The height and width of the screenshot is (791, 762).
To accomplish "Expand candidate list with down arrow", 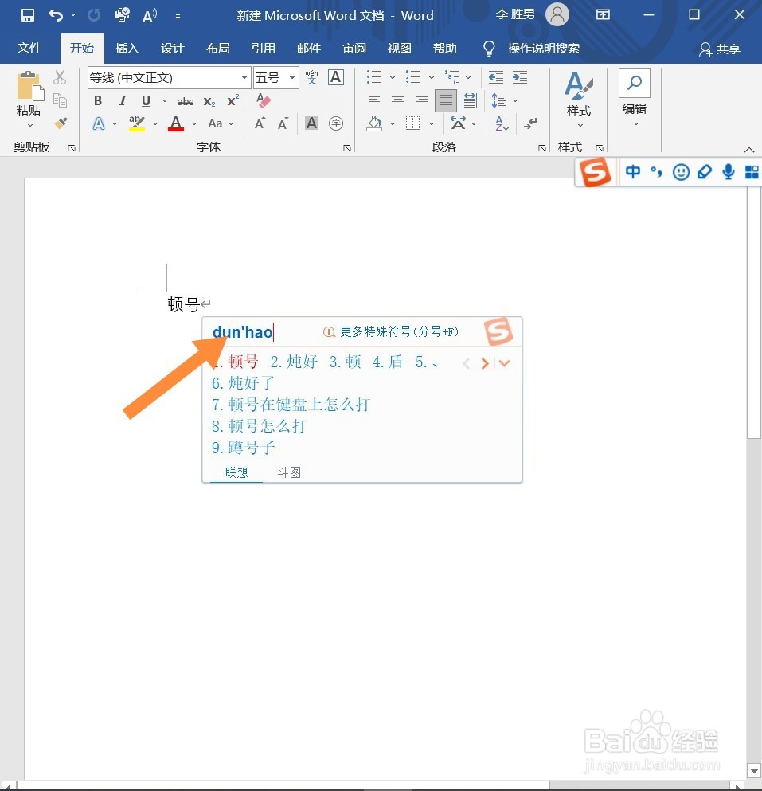I will (505, 362).
